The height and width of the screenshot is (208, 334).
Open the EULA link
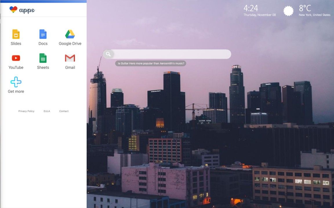coord(47,111)
